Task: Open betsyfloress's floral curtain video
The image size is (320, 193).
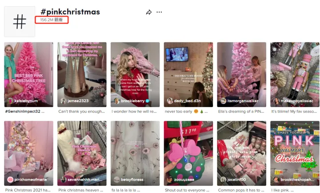Action: pos(135,154)
